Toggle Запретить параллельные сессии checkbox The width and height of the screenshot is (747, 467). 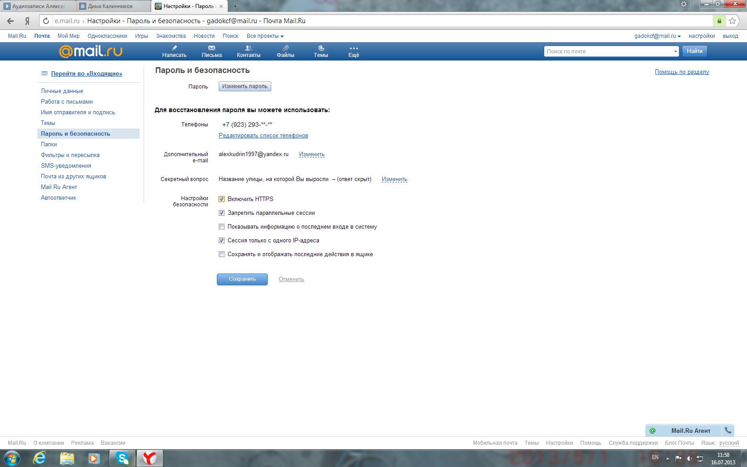click(x=221, y=213)
